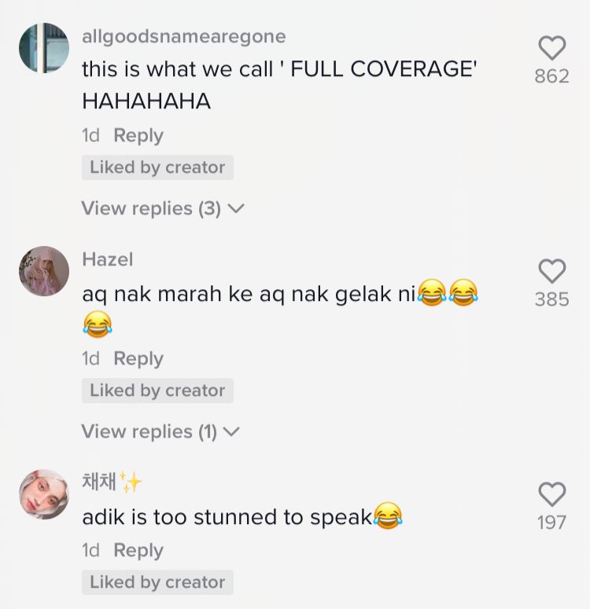Click the chevron next to View replies (3)
Viewport: 590px width, 609px height.
coord(236,209)
